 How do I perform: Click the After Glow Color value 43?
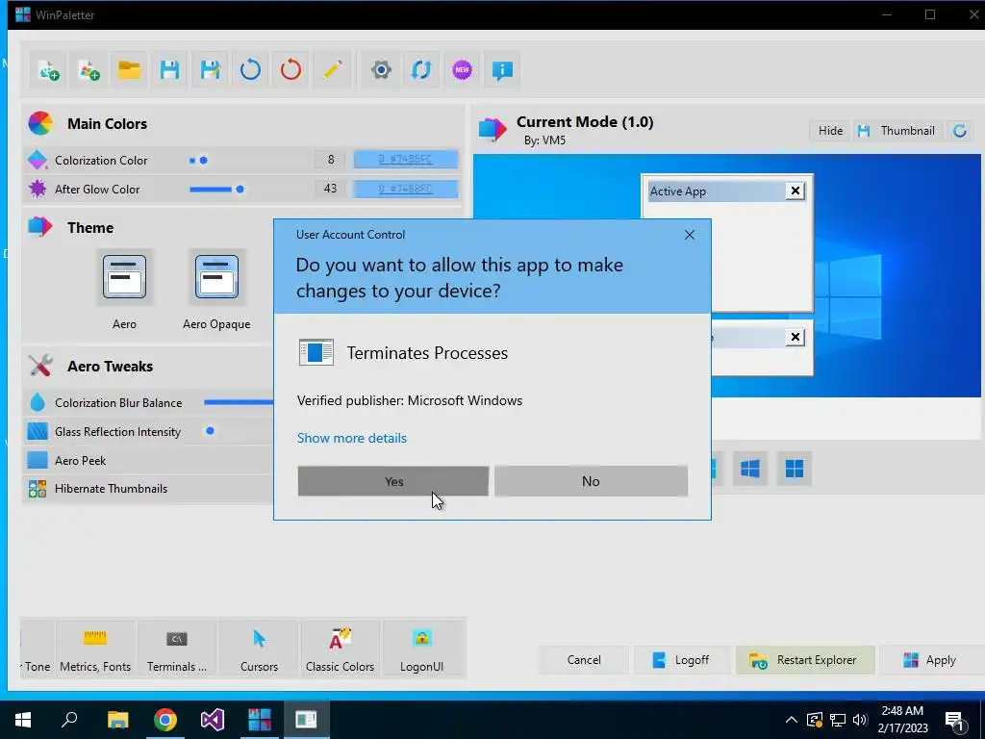(331, 189)
